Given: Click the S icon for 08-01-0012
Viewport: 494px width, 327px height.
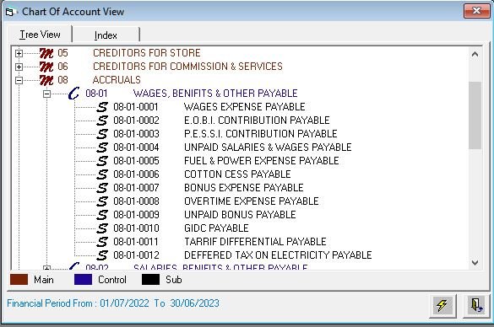Looking at the screenshot, I should [102, 255].
